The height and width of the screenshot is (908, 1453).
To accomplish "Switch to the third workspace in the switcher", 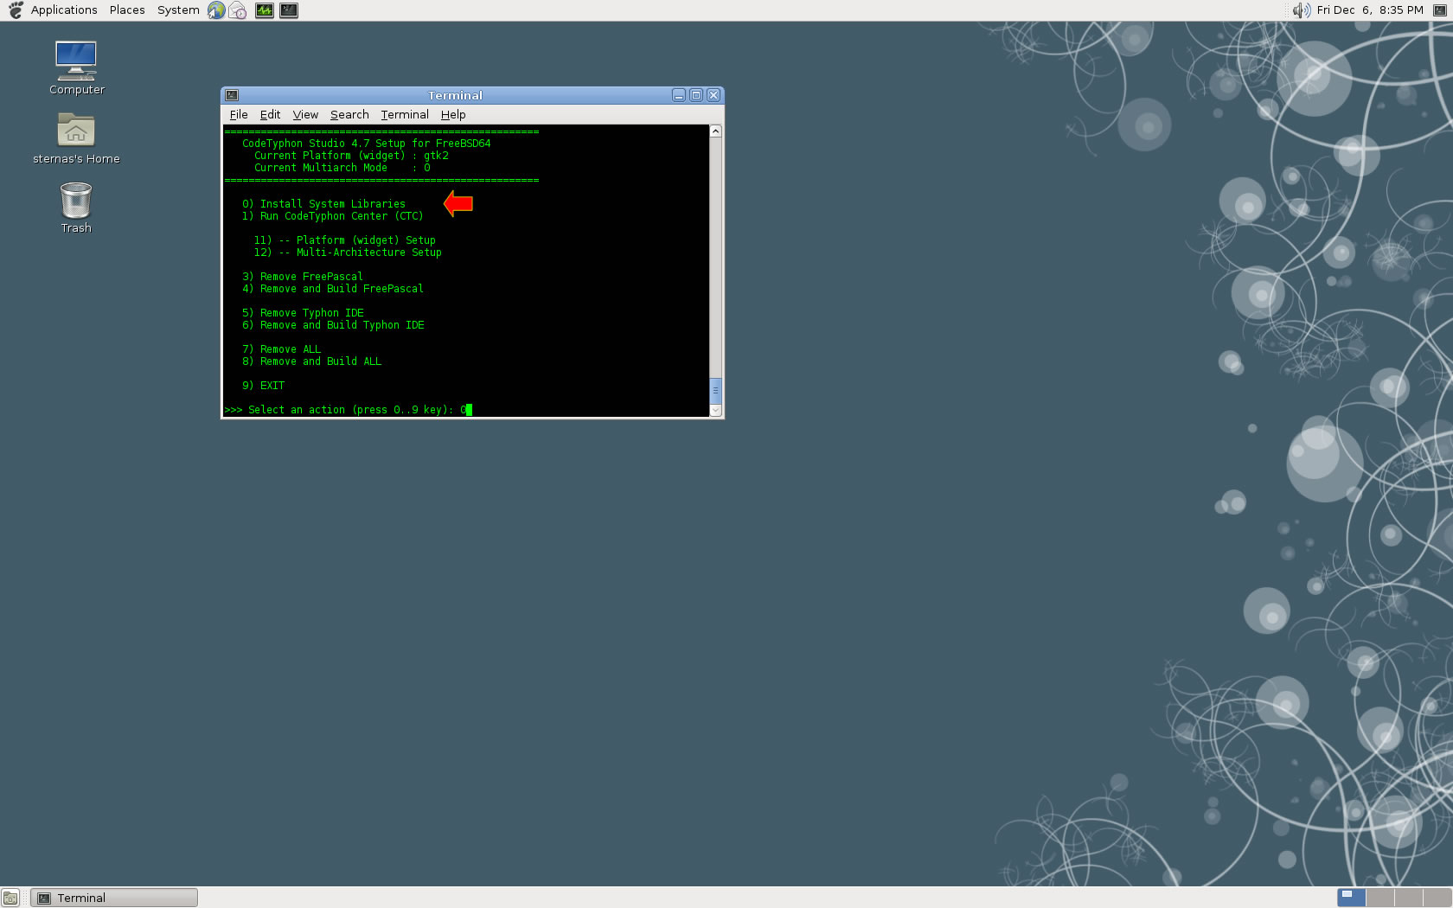I will [x=1409, y=898].
